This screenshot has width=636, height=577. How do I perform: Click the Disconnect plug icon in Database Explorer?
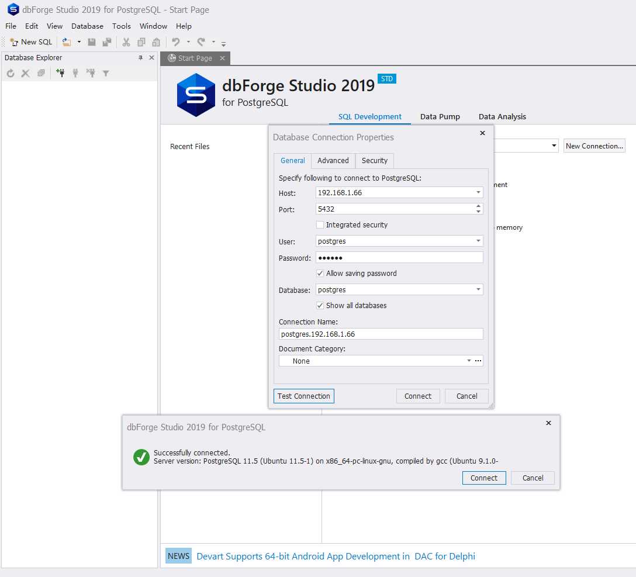coord(91,73)
